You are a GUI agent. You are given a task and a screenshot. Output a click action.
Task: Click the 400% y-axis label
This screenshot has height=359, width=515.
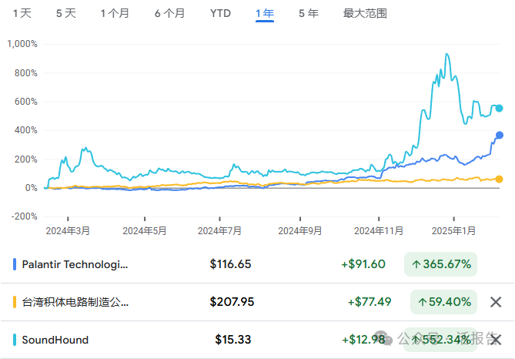[26, 130]
